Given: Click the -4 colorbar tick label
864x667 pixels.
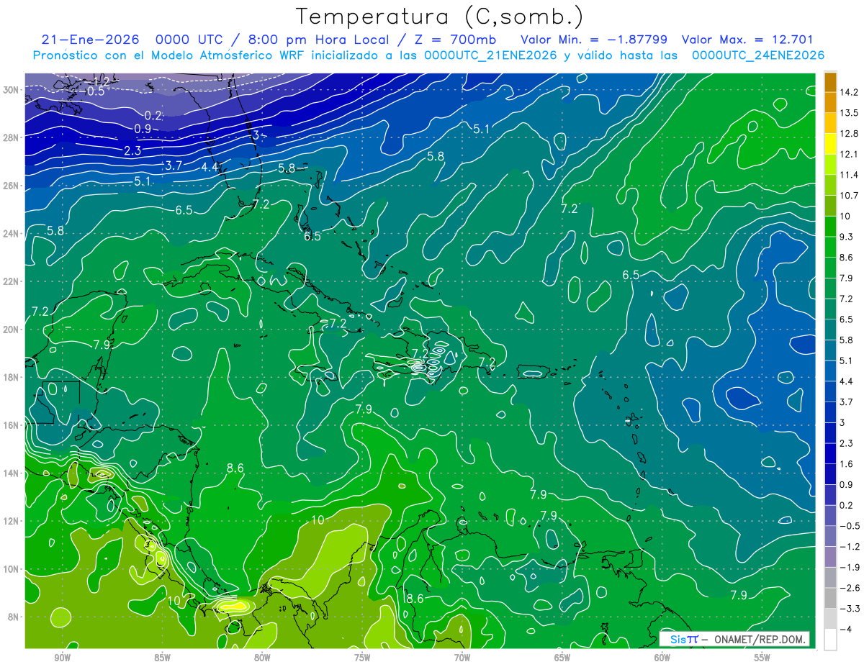Looking at the screenshot, I should (846, 630).
